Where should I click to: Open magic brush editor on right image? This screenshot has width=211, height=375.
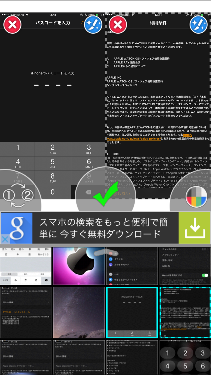(x=198, y=25)
